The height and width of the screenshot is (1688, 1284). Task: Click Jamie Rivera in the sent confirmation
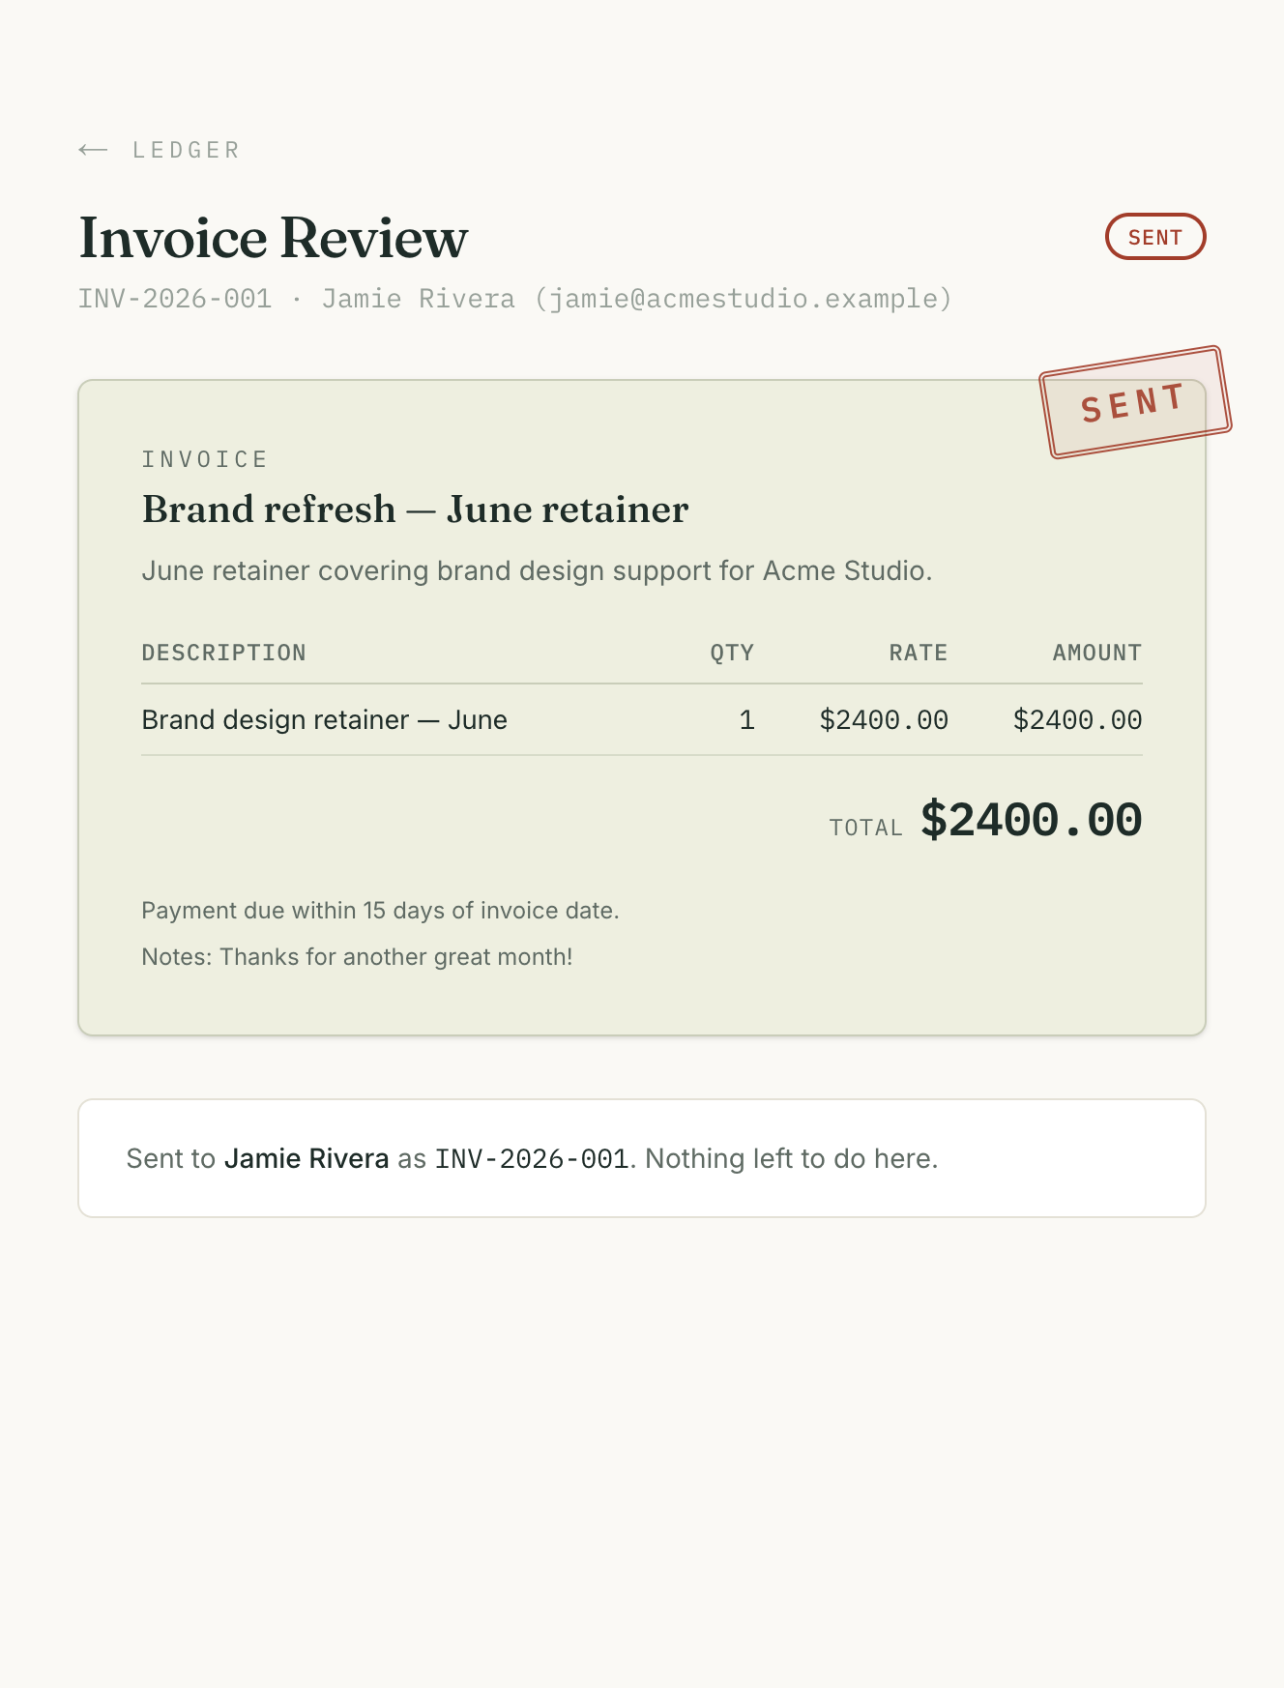pos(306,1158)
